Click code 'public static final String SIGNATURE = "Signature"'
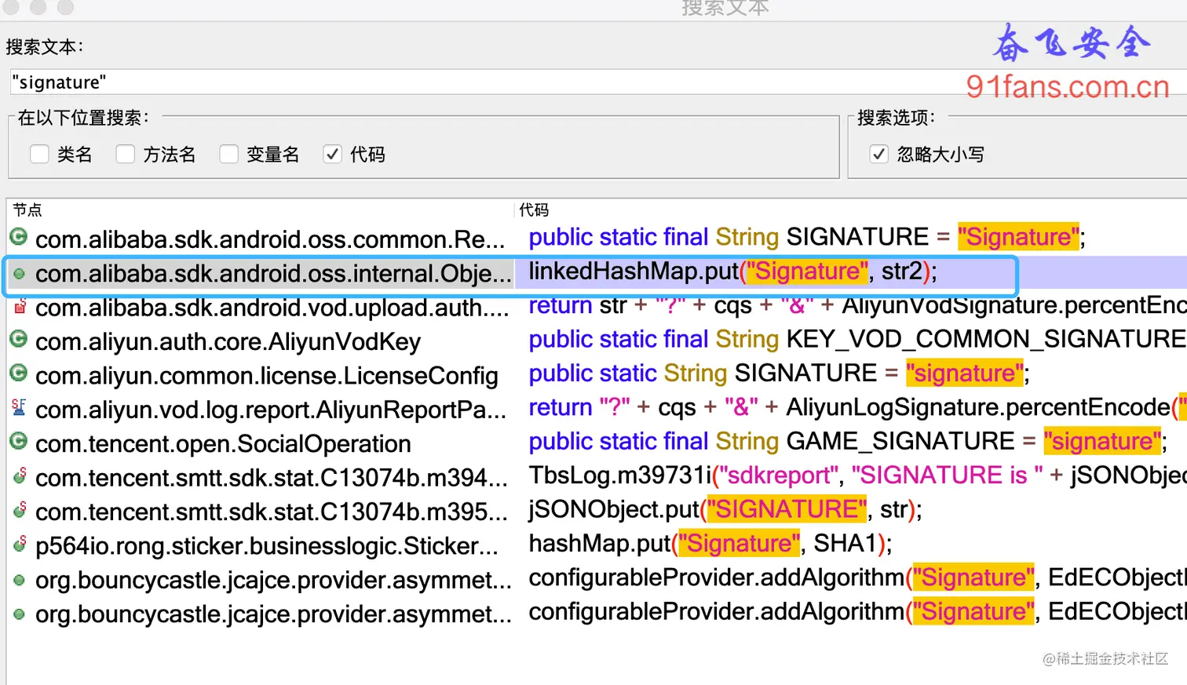This screenshot has height=685, width=1187. 807,237
